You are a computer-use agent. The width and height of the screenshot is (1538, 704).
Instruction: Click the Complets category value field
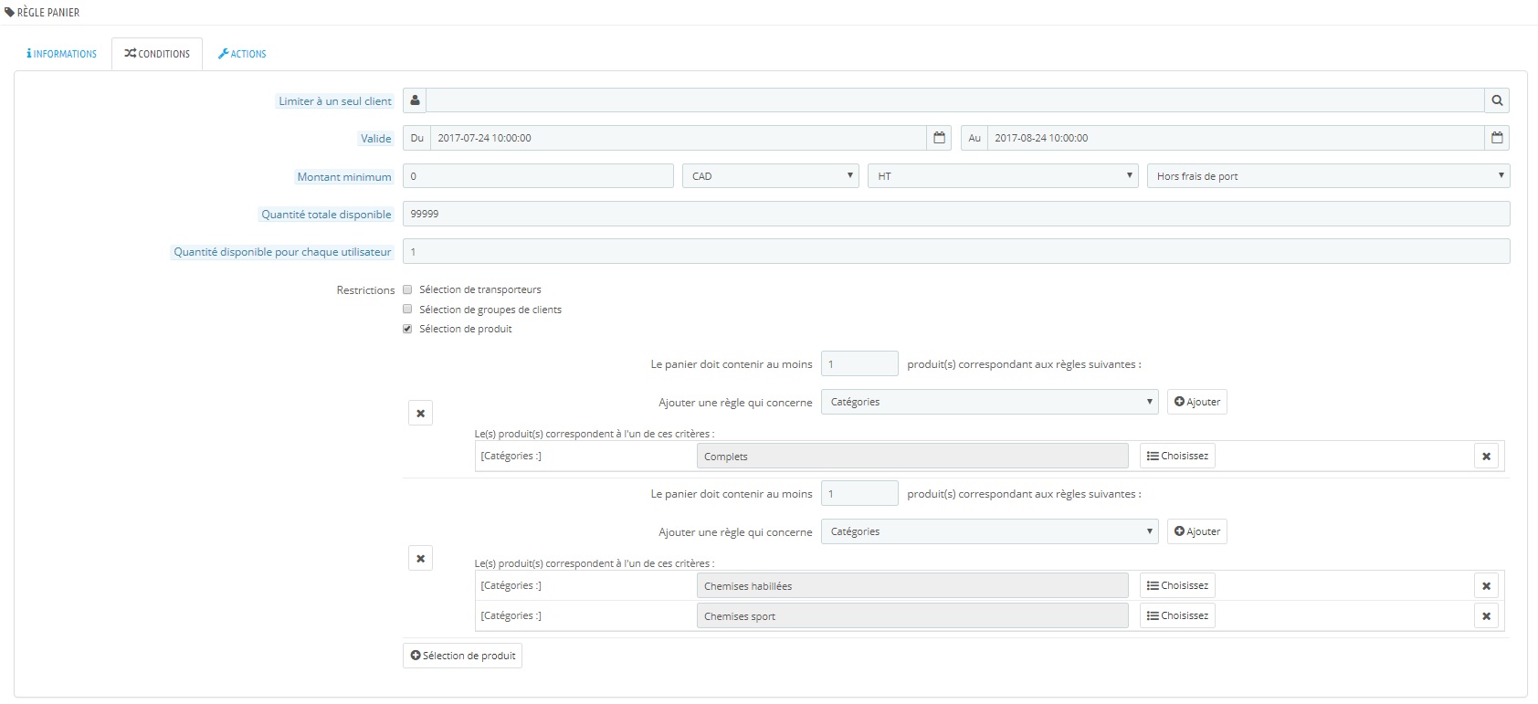point(912,457)
